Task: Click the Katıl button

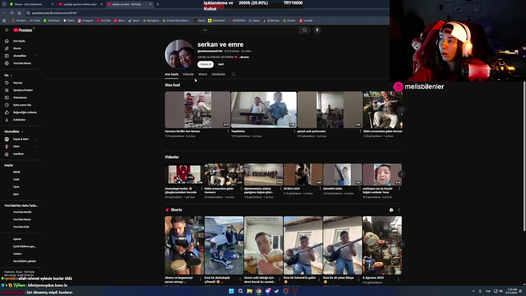Action: click(221, 64)
